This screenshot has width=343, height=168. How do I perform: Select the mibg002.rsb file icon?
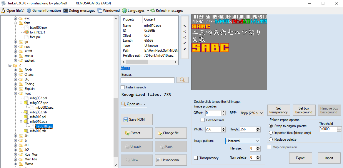[x=26, y=112]
